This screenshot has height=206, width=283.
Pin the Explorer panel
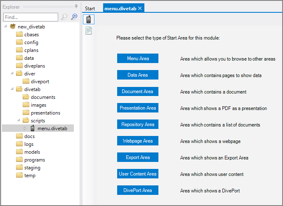tap(75, 7)
